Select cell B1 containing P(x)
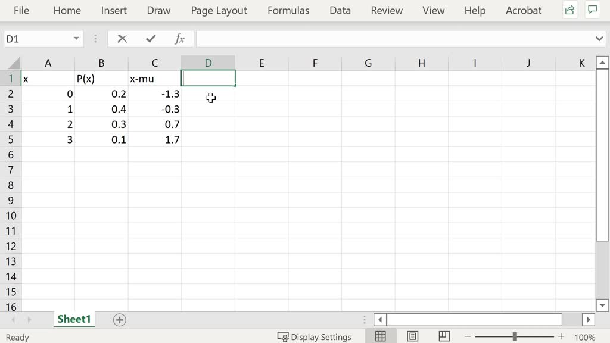 click(x=101, y=79)
